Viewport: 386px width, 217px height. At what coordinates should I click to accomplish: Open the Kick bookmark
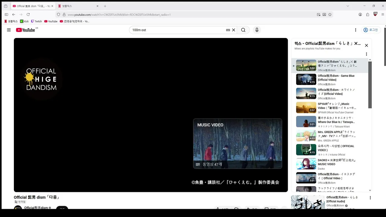click(x=24, y=21)
